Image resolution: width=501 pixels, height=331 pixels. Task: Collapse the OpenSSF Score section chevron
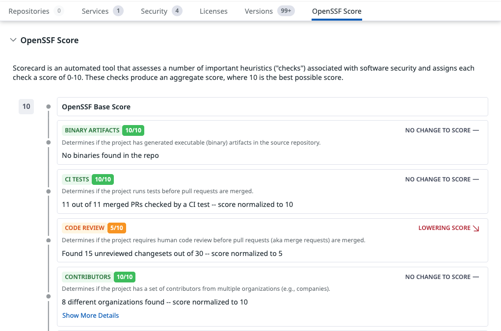tap(13, 40)
